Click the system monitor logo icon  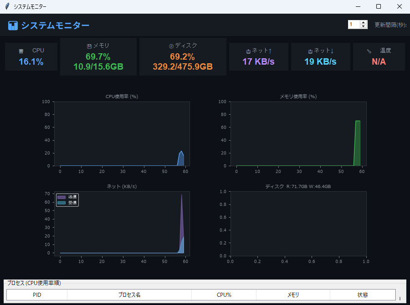13,25
